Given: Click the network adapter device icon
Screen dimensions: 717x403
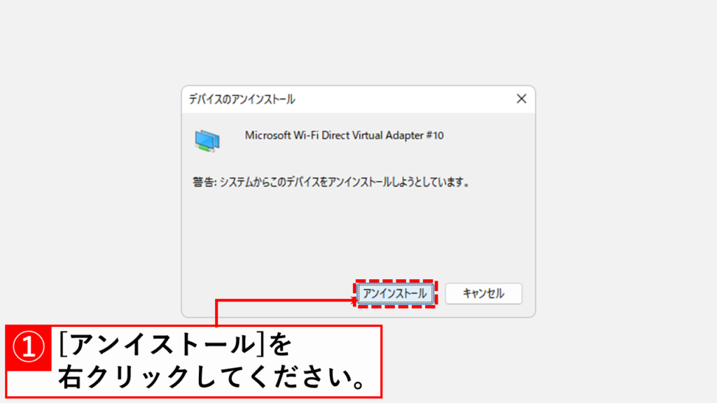Looking at the screenshot, I should point(207,141).
